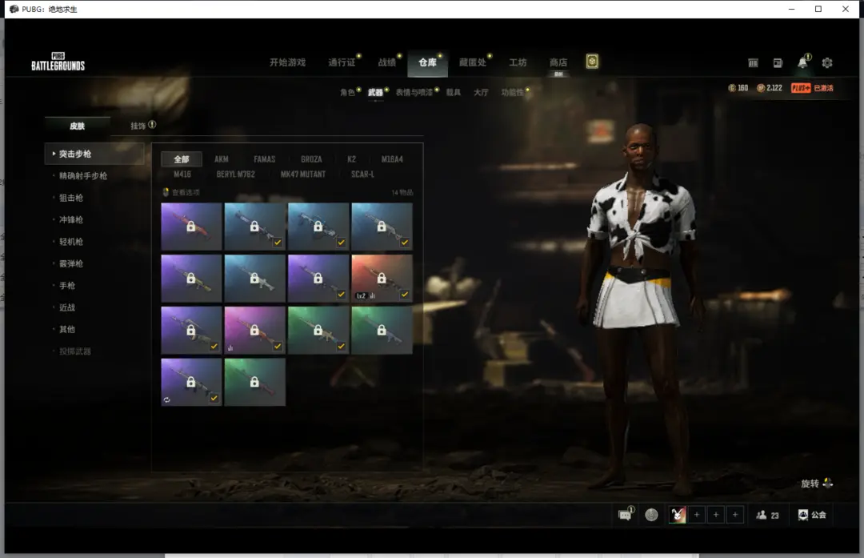Open the news panel icon
Image resolution: width=864 pixels, height=558 pixels.
(778, 63)
